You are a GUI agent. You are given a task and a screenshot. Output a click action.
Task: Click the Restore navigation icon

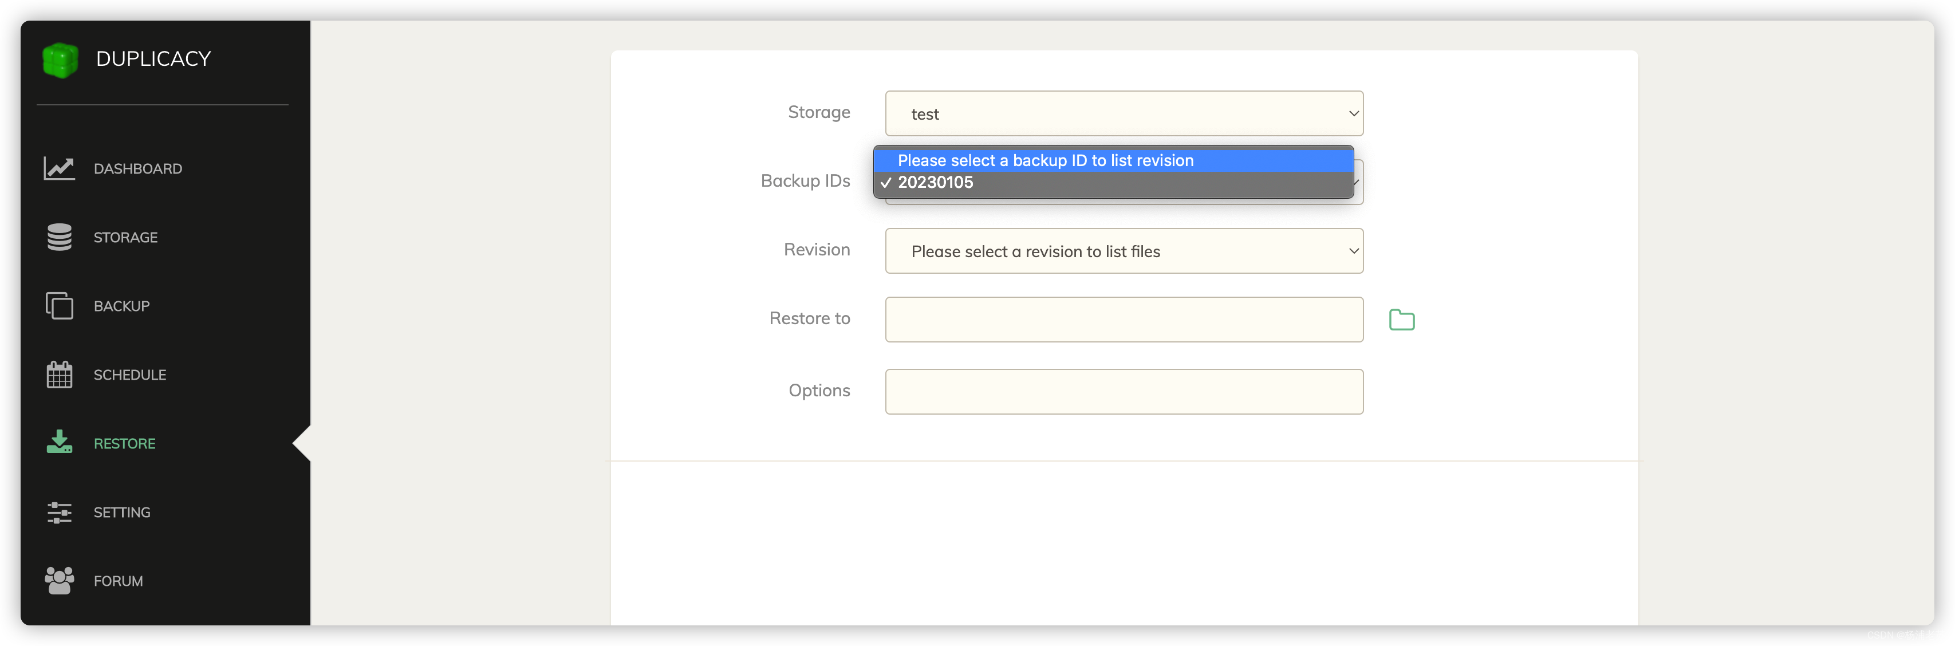(x=58, y=443)
